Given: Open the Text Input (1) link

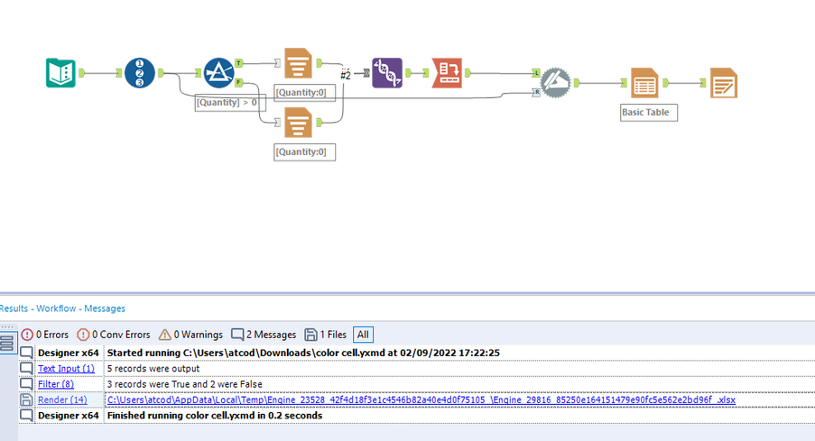Looking at the screenshot, I should click(66, 368).
